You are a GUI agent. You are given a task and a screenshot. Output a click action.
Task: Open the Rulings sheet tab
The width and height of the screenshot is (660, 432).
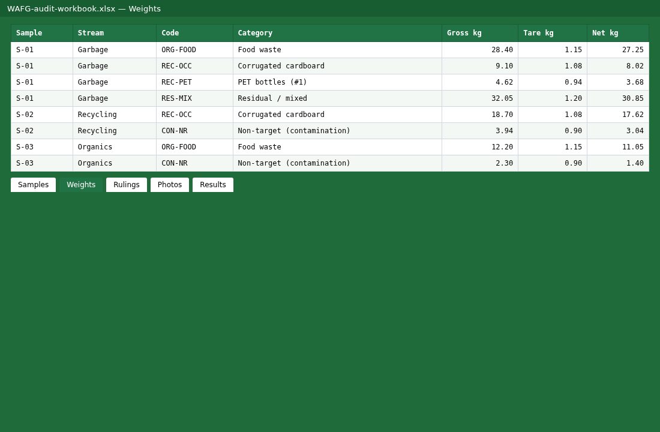126,185
